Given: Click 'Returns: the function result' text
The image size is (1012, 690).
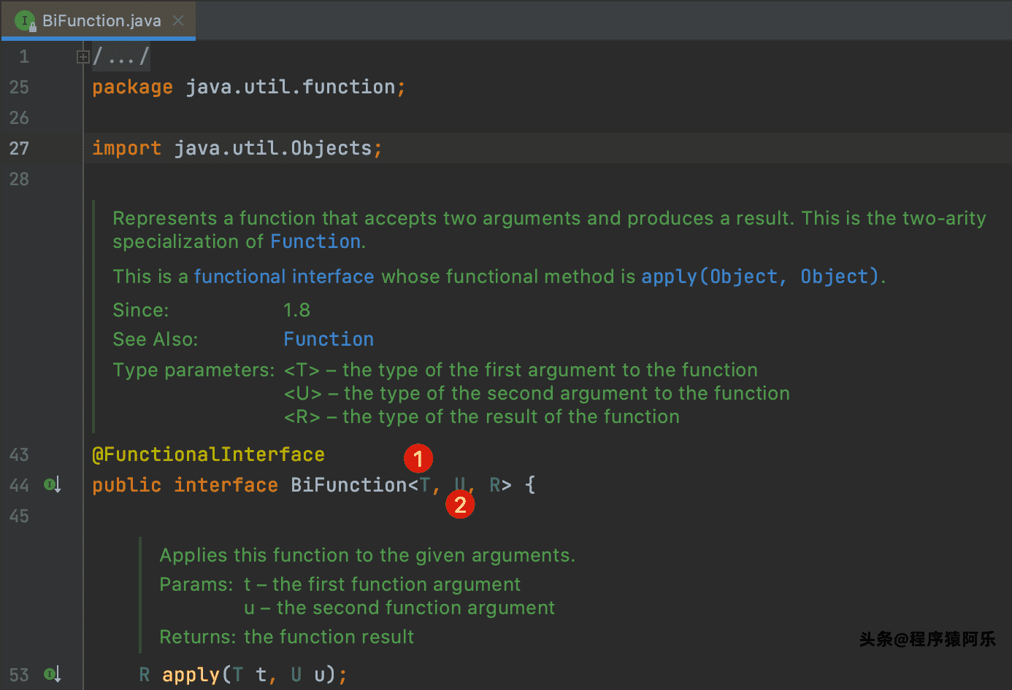Looking at the screenshot, I should [x=287, y=637].
